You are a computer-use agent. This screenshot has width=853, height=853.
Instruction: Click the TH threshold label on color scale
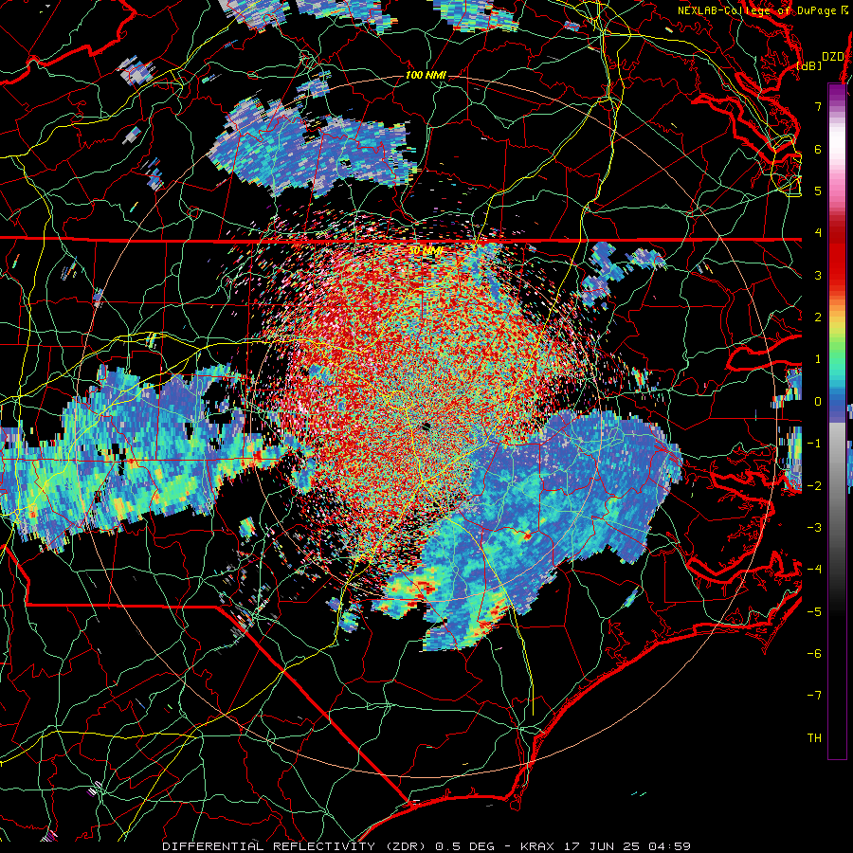pos(814,738)
